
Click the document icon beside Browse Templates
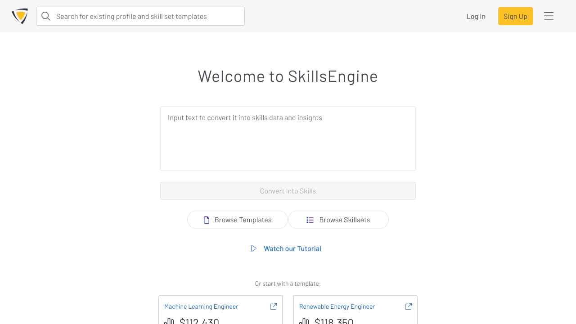click(207, 220)
